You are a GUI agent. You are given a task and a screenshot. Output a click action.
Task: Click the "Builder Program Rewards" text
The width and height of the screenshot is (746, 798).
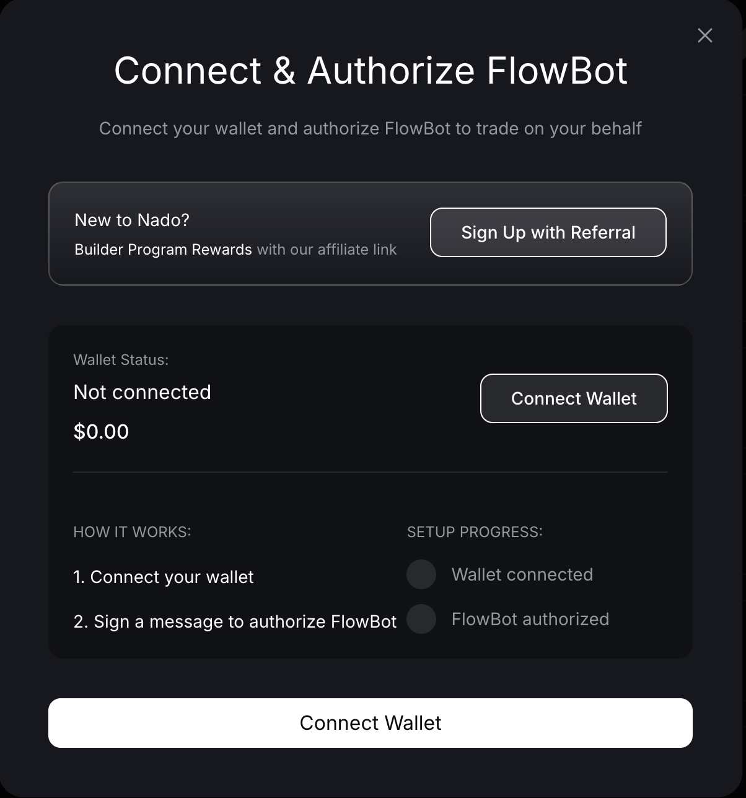tap(163, 250)
